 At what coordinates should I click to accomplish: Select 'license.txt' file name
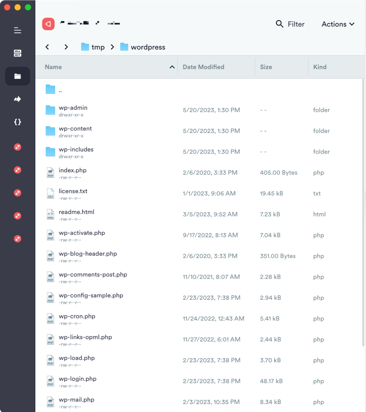pos(73,191)
